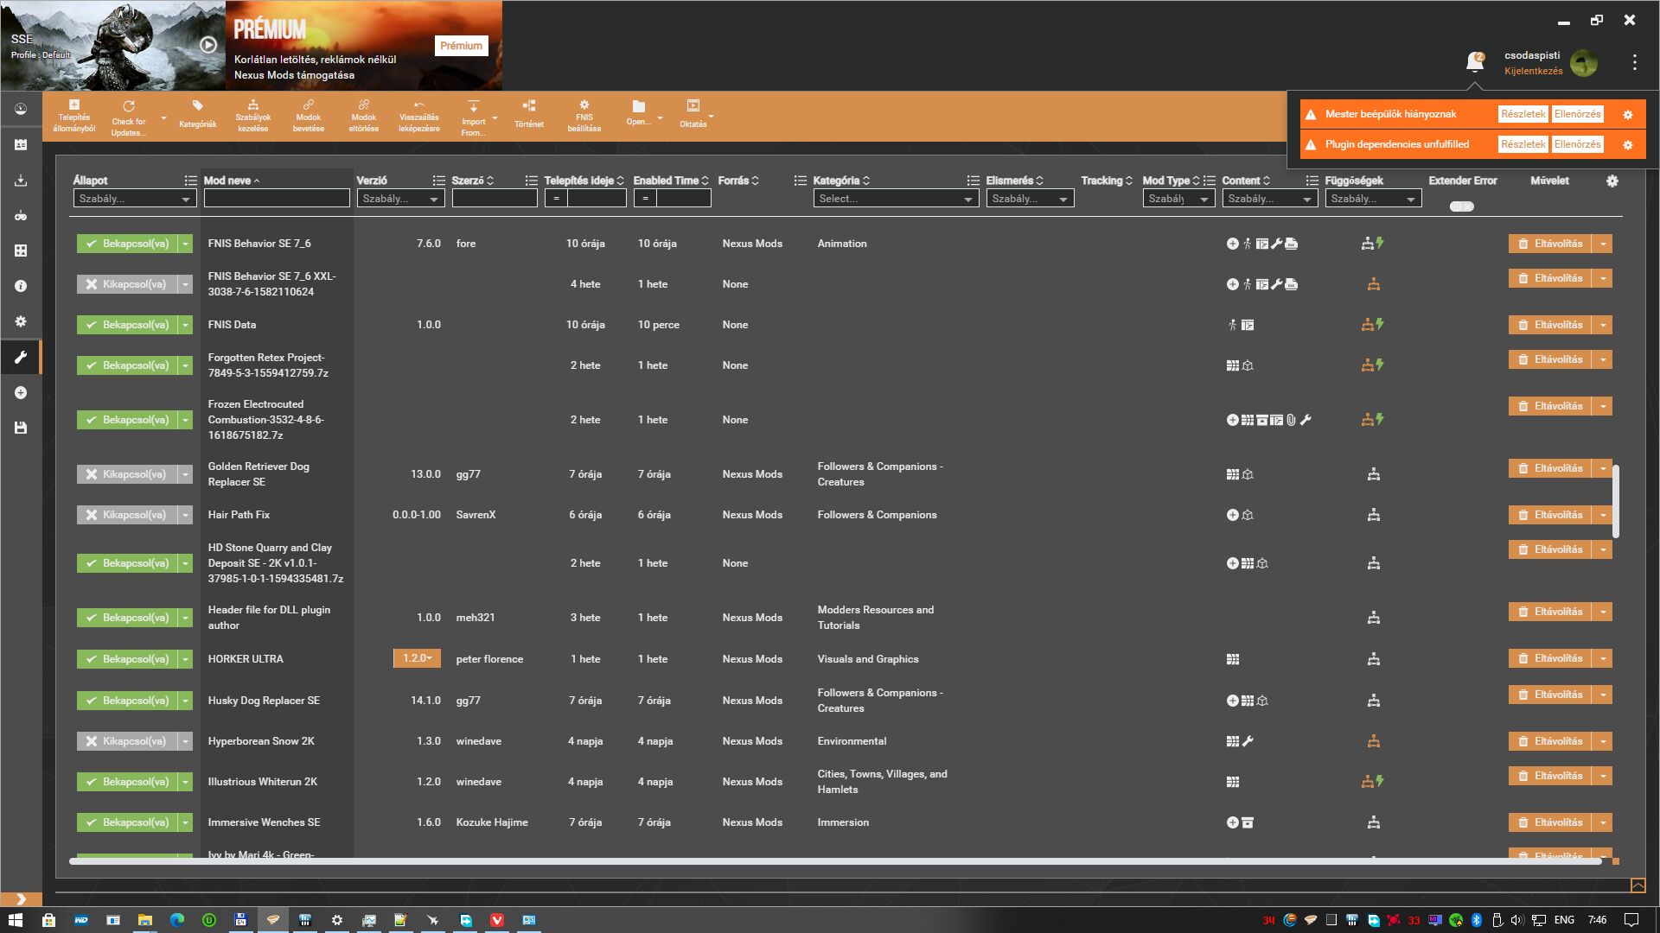Open the mods wrench sidebar icon

21,357
